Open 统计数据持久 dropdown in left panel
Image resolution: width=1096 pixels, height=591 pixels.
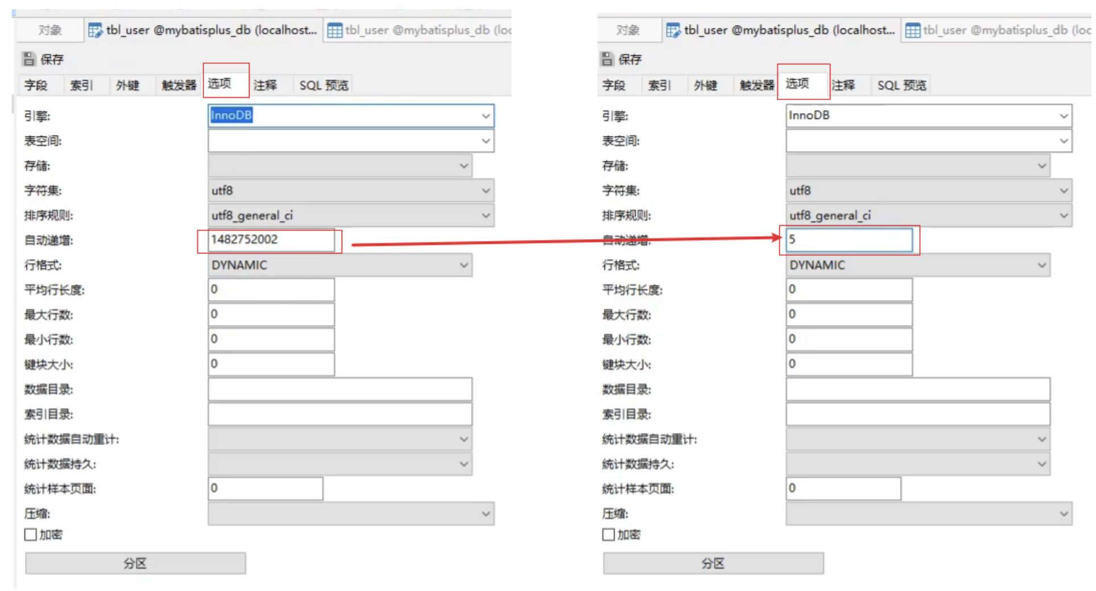tap(340, 464)
